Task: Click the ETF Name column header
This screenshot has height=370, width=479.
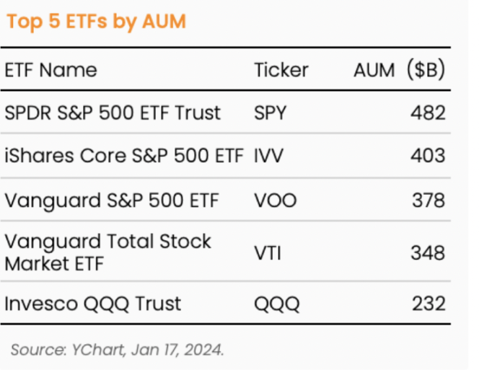Action: (x=50, y=70)
